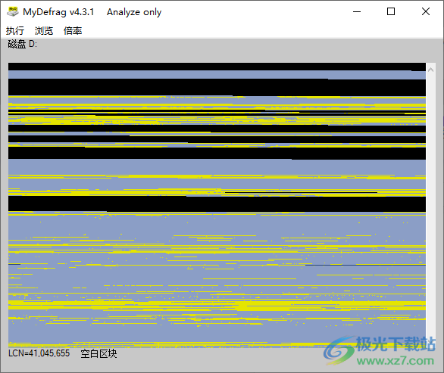The height and width of the screenshot is (373, 444).
Task: Click the wide solid blue-gray band mid-map
Action: (217, 167)
